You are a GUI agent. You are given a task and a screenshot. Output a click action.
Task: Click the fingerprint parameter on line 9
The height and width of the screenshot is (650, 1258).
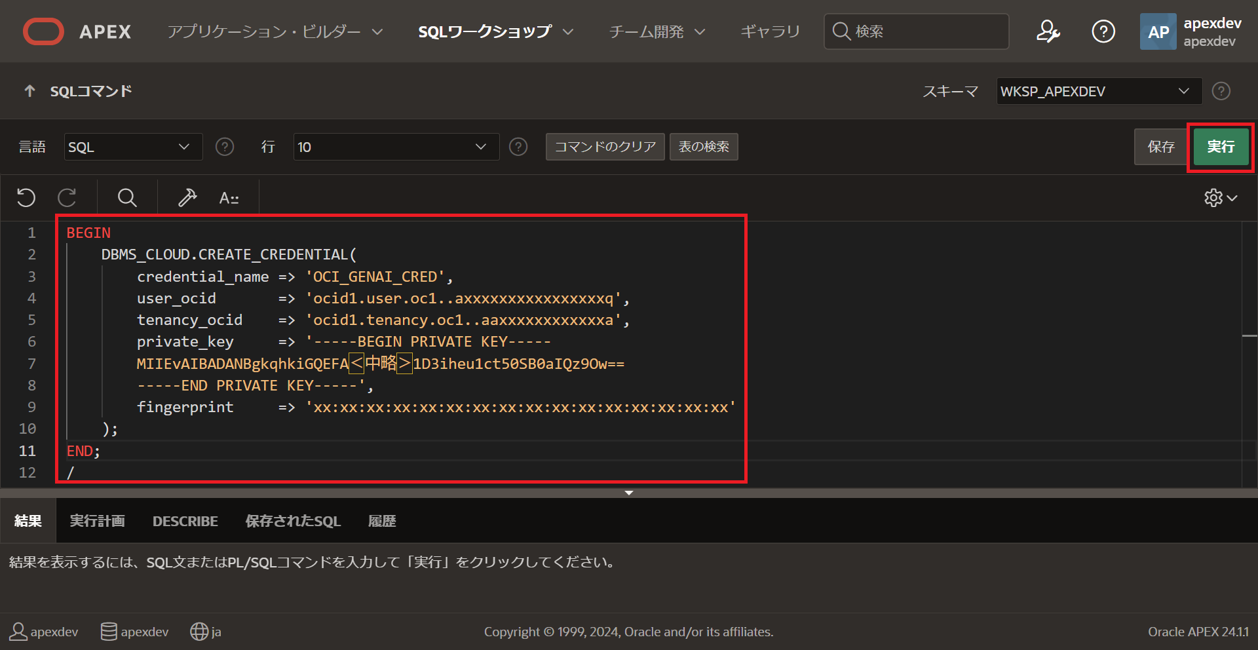click(x=185, y=407)
